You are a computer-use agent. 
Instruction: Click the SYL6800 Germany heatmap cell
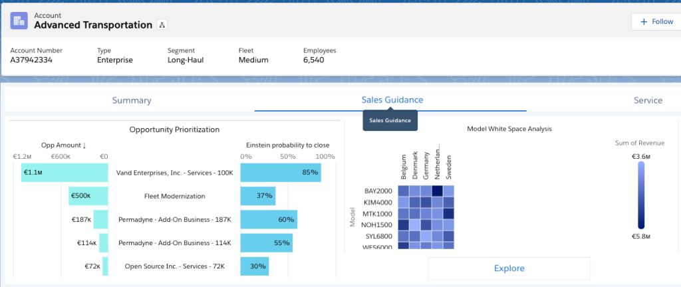pyautogui.click(x=426, y=236)
